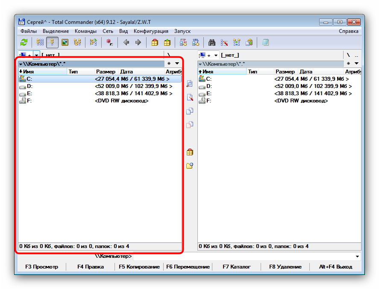Click the view file icon in middle bar
This screenshot has width=379, height=289.
190,84
